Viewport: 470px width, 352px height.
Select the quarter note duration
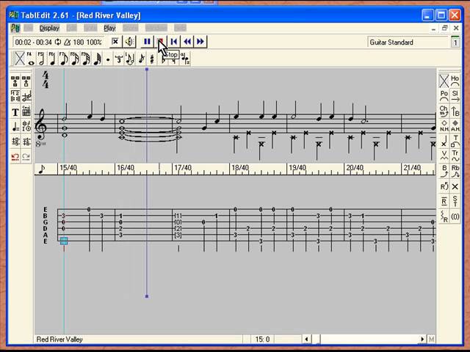click(52, 59)
